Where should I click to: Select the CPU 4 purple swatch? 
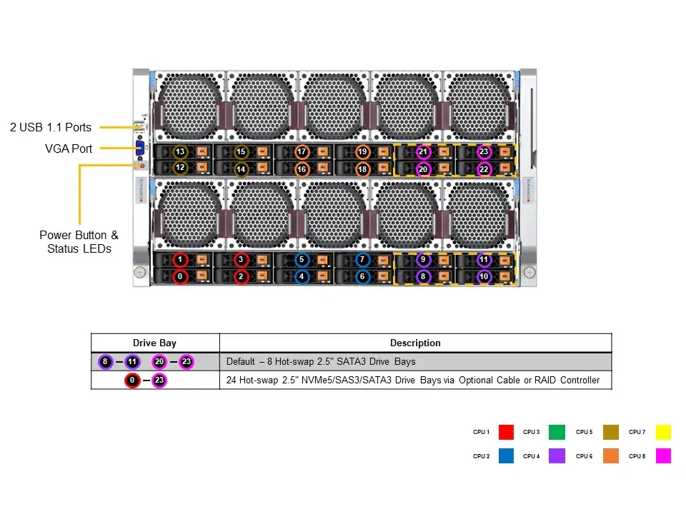click(557, 456)
